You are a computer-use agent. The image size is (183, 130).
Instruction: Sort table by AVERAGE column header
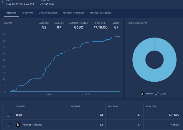click(x=75, y=106)
